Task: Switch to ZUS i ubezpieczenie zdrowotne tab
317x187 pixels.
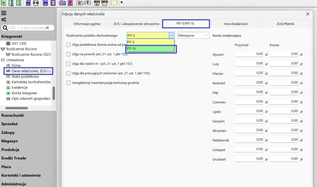Action: point(136,24)
